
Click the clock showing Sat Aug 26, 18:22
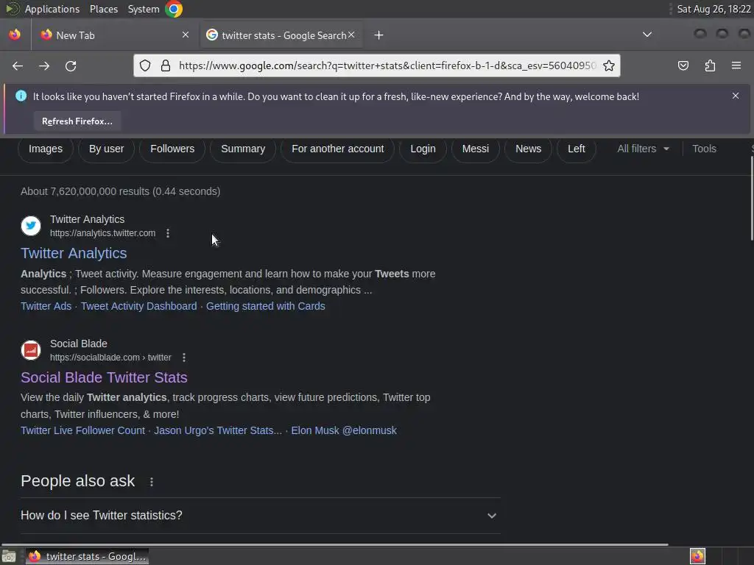point(714,9)
